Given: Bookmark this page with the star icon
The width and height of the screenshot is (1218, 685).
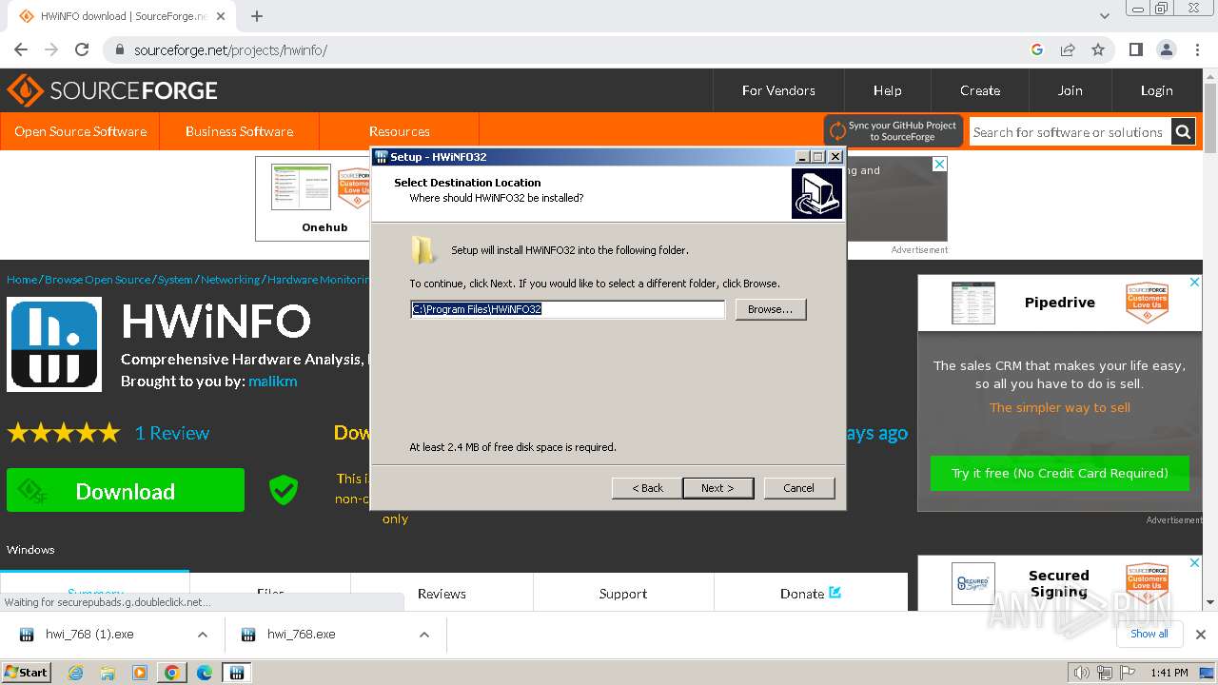Looking at the screenshot, I should (1098, 49).
